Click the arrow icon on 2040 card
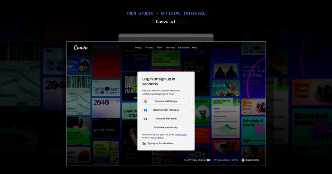The image size is (332, 174). point(117,101)
